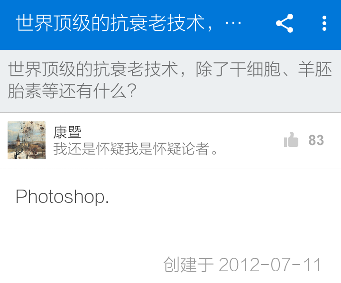Tap the question's first line about 抗衰老技术
This screenshot has height=283, width=341.
pos(170,69)
